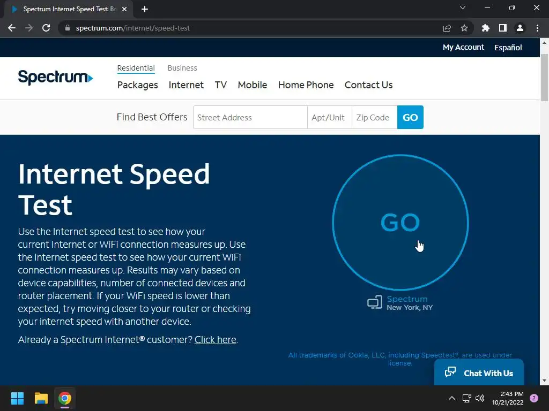The height and width of the screenshot is (411, 549).
Task: Select the Residential tab
Action: pos(136,68)
